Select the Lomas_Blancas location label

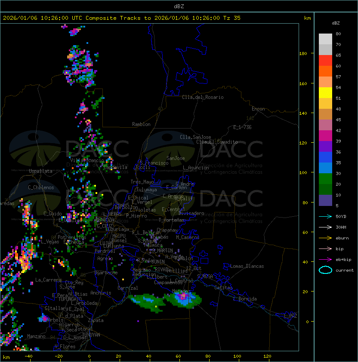[x=247, y=266]
